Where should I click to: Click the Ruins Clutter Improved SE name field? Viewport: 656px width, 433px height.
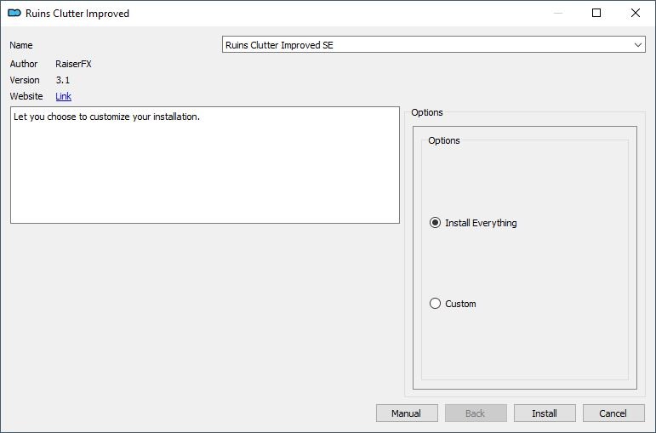pyautogui.click(x=433, y=45)
